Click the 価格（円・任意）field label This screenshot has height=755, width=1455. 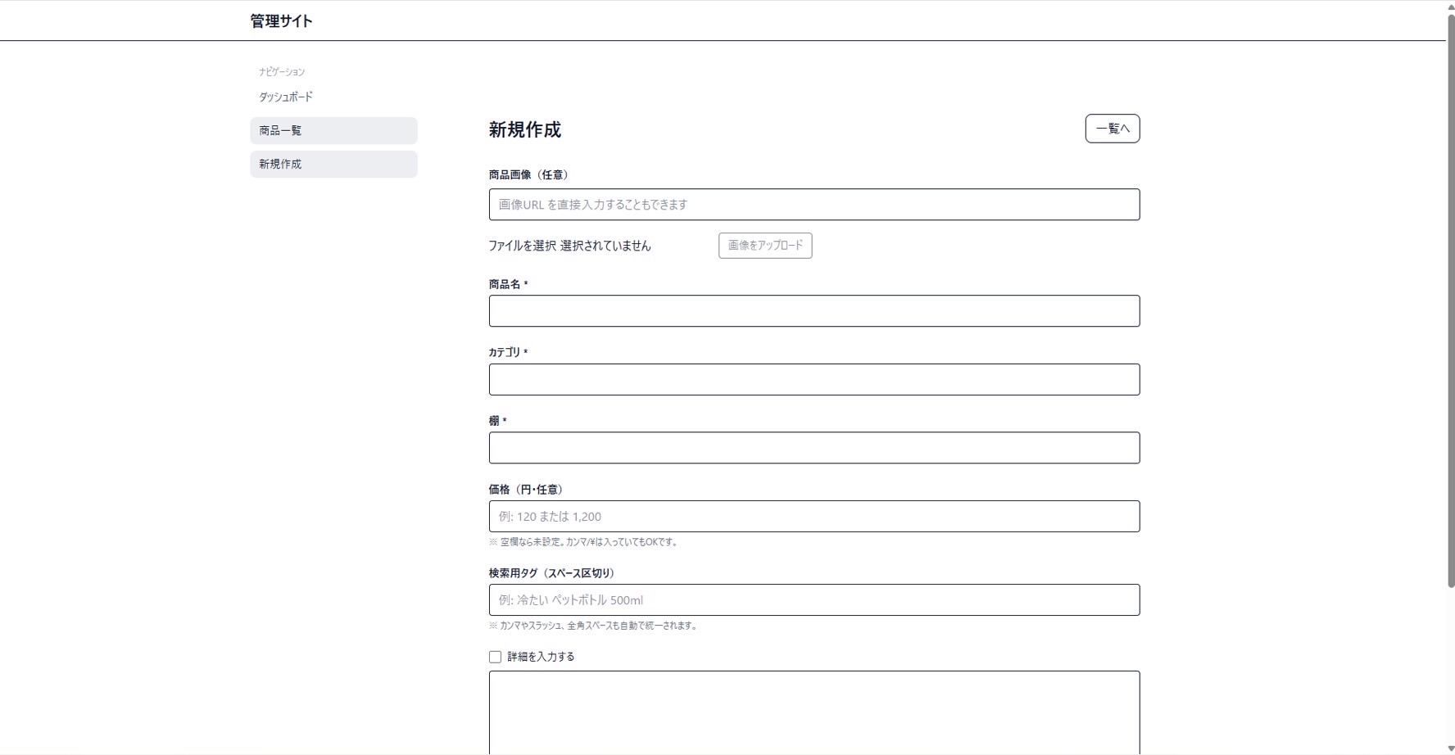pyautogui.click(x=525, y=490)
